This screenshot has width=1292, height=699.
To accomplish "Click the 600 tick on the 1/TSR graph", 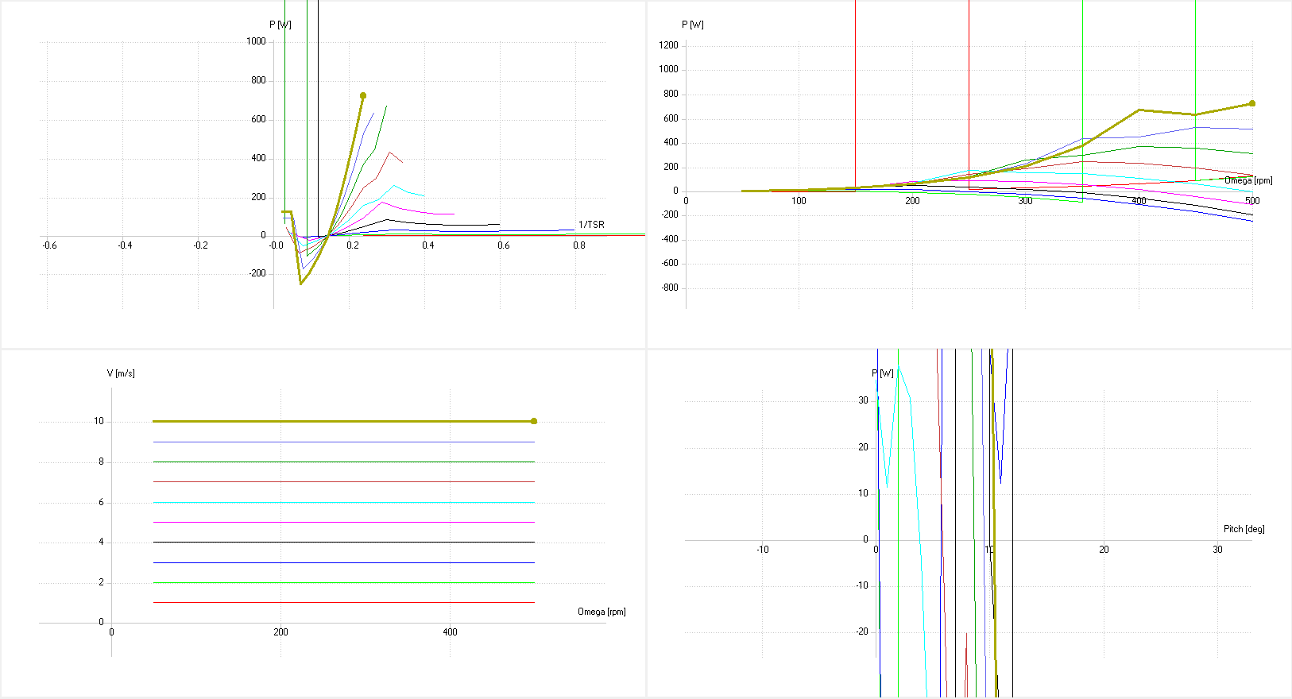I will click(259, 119).
